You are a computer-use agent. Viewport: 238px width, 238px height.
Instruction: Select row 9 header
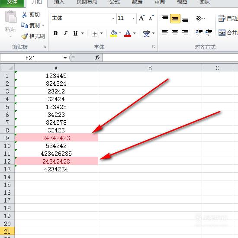point(7,138)
